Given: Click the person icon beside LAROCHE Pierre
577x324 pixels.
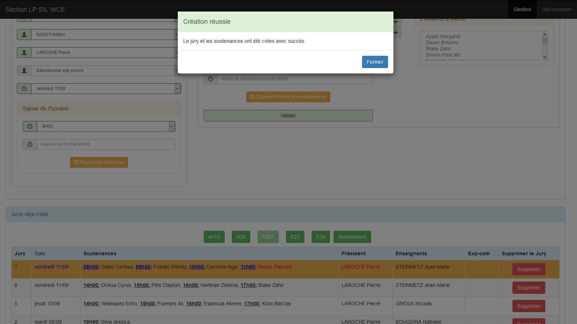Looking at the screenshot, I should point(24,53).
